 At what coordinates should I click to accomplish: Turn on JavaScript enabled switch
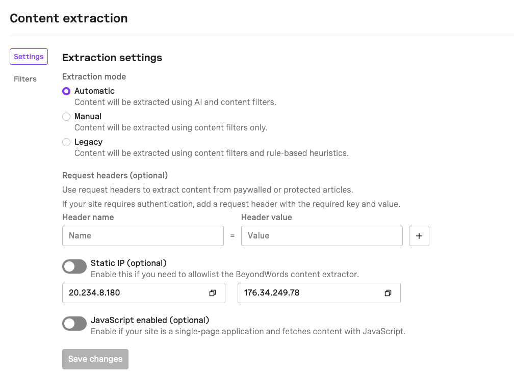click(74, 324)
